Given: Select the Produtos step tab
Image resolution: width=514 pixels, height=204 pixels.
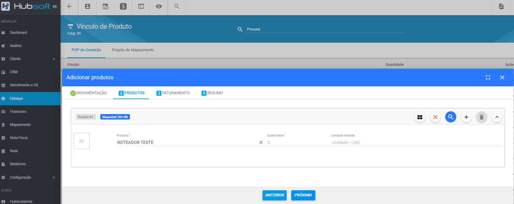Looking at the screenshot, I should 131,93.
